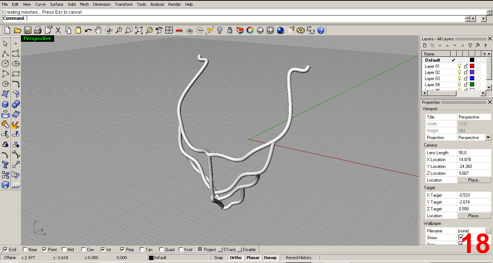The image size is (493, 263).
Task: Select the Box solid tool
Action: tap(5, 104)
